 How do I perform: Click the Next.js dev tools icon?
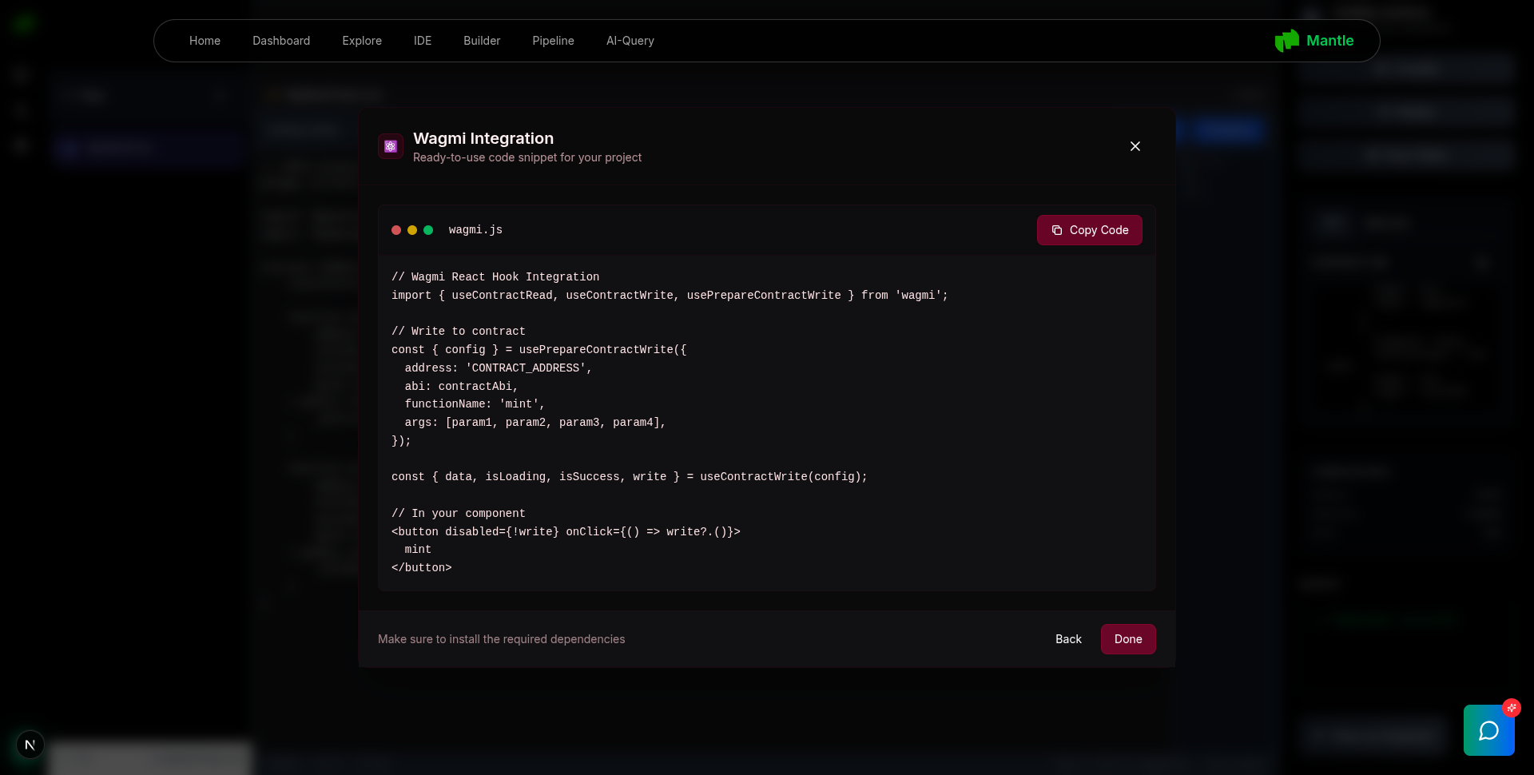[30, 745]
